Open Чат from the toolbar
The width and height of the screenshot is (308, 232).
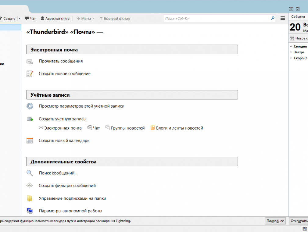30,19
